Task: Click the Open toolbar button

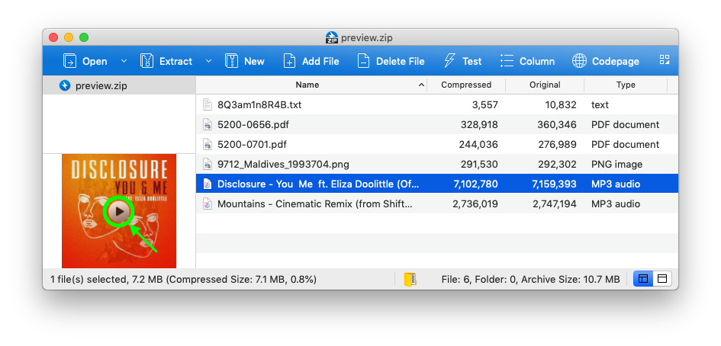Action: pos(85,61)
